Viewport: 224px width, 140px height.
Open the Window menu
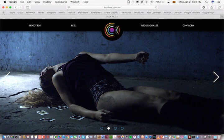pyautogui.click(x=75, y=2)
